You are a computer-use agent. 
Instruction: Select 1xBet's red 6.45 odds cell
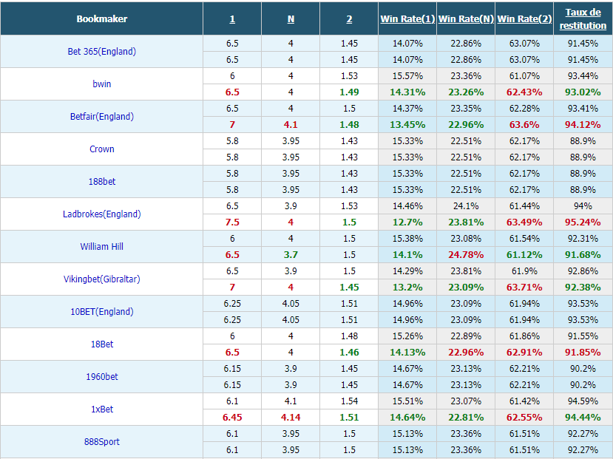[x=232, y=417]
